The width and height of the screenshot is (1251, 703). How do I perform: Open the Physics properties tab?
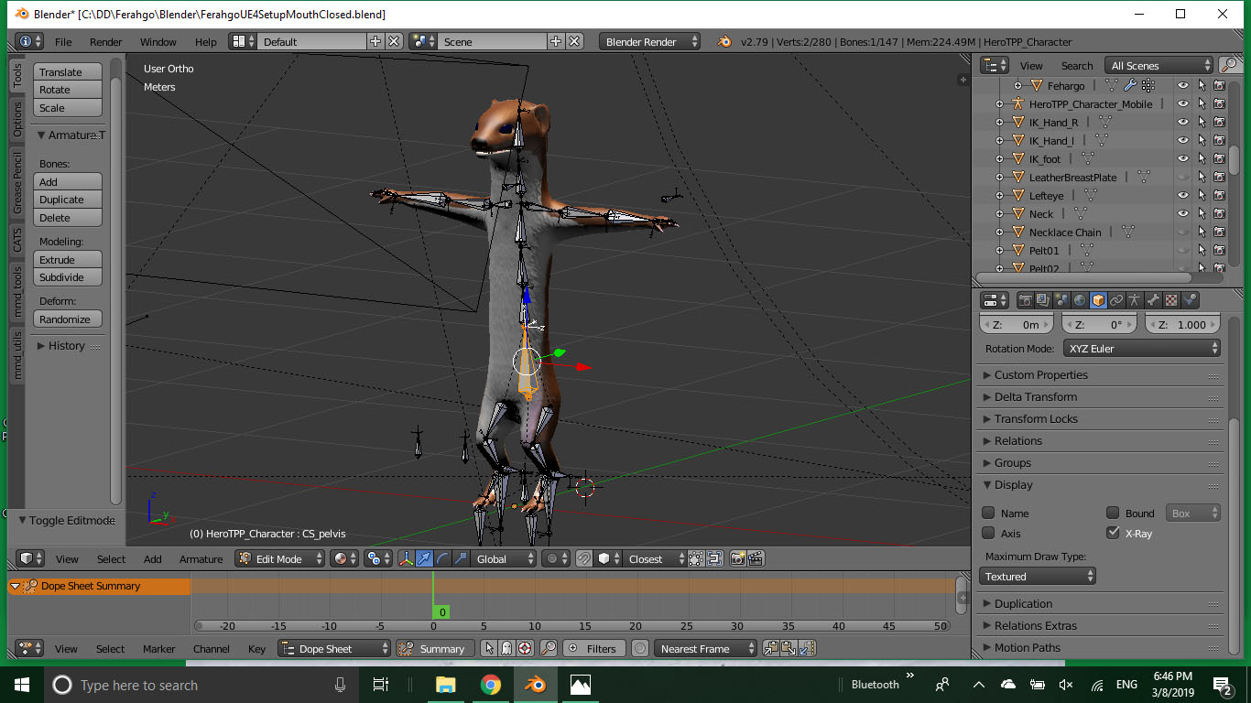point(1190,300)
